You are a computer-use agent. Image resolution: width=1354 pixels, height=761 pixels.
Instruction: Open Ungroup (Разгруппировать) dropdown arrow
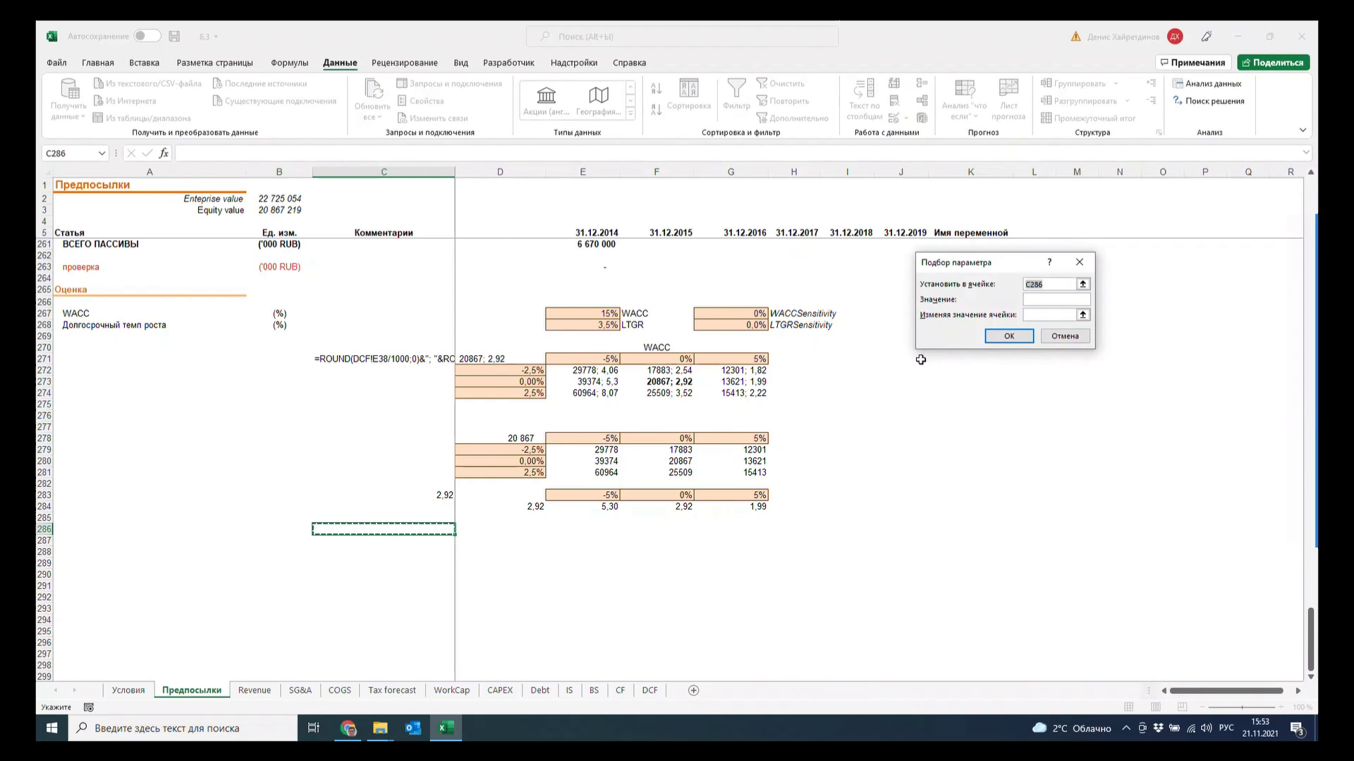tap(1127, 101)
